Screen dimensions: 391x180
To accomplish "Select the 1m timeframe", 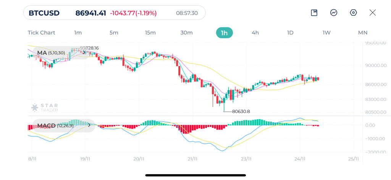I will click(x=78, y=33).
